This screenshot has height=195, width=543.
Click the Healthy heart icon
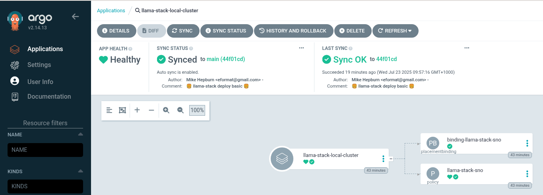103,60
